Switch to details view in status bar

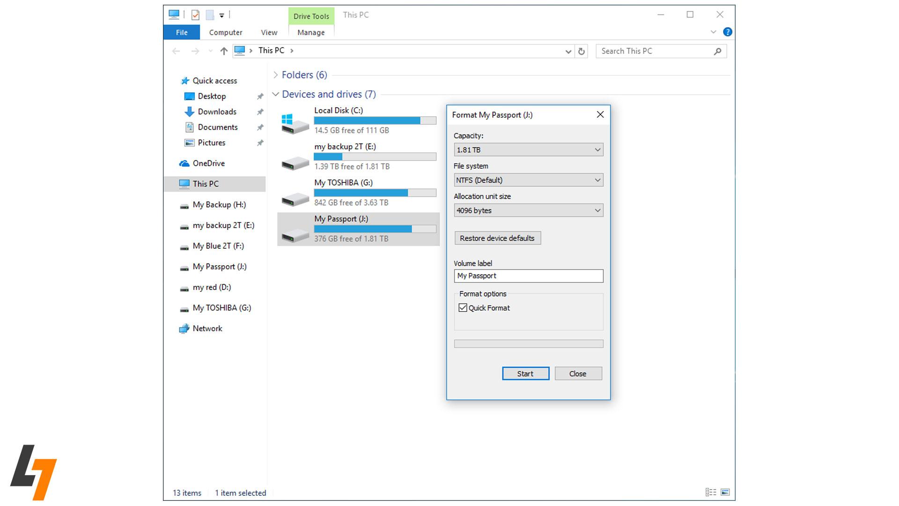coord(710,492)
